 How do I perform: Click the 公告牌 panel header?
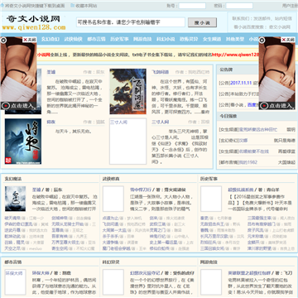pyautogui.click(x=226, y=70)
